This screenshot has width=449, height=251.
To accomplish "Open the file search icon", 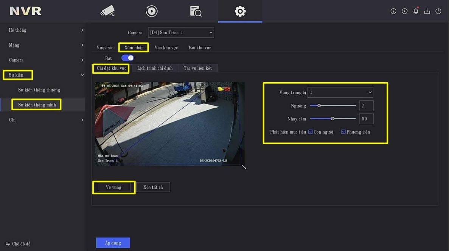I will tap(196, 11).
